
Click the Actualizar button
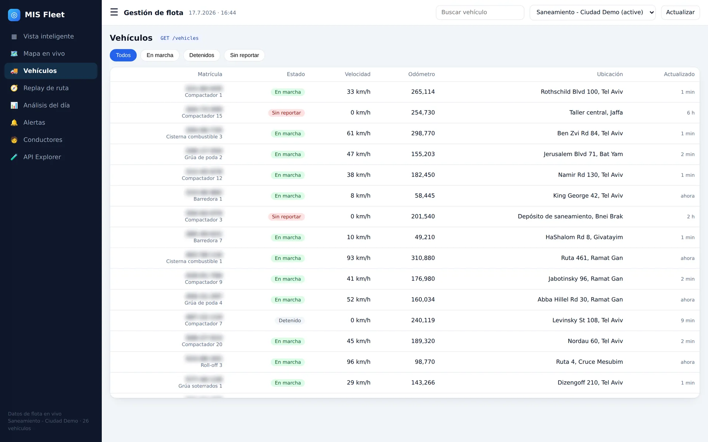(680, 13)
